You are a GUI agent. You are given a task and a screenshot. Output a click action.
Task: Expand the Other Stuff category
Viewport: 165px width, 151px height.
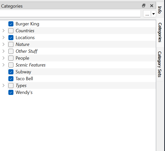[x=3, y=51]
